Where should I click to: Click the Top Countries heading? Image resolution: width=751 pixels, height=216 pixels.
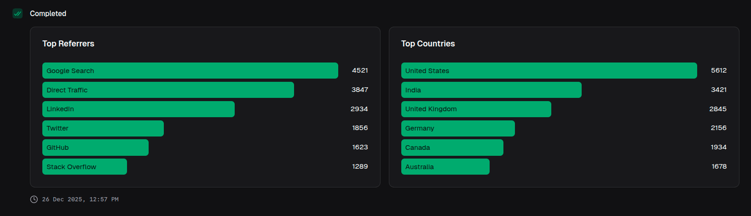tap(428, 44)
